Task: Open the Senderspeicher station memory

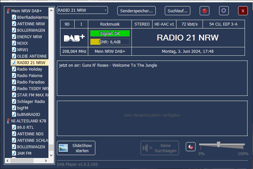Action: pyautogui.click(x=136, y=11)
